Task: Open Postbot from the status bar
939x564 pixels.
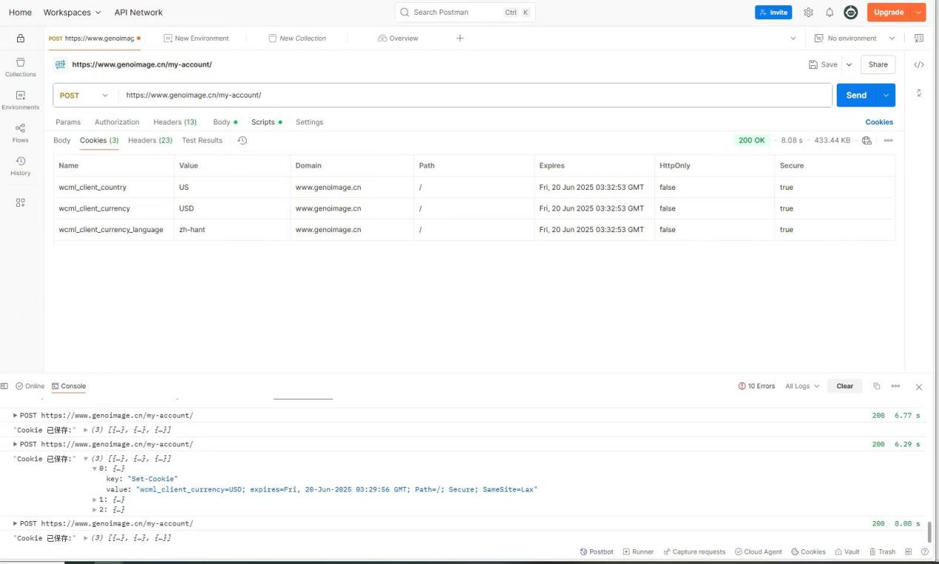Action: coord(597,551)
